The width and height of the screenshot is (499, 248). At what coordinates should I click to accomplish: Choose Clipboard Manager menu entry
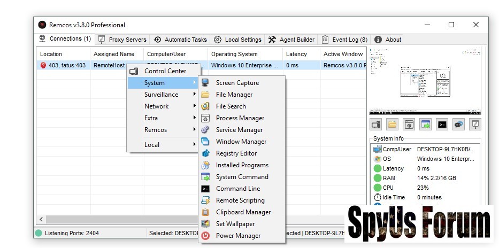(x=243, y=212)
